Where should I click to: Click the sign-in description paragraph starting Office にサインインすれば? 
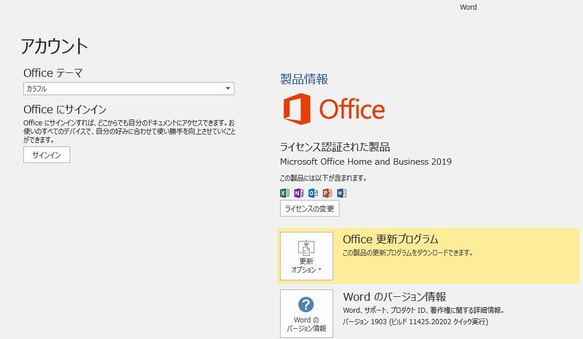tap(129, 132)
